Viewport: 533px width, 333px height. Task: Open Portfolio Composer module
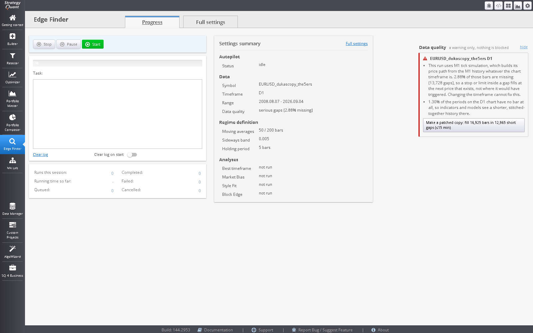click(x=12, y=123)
